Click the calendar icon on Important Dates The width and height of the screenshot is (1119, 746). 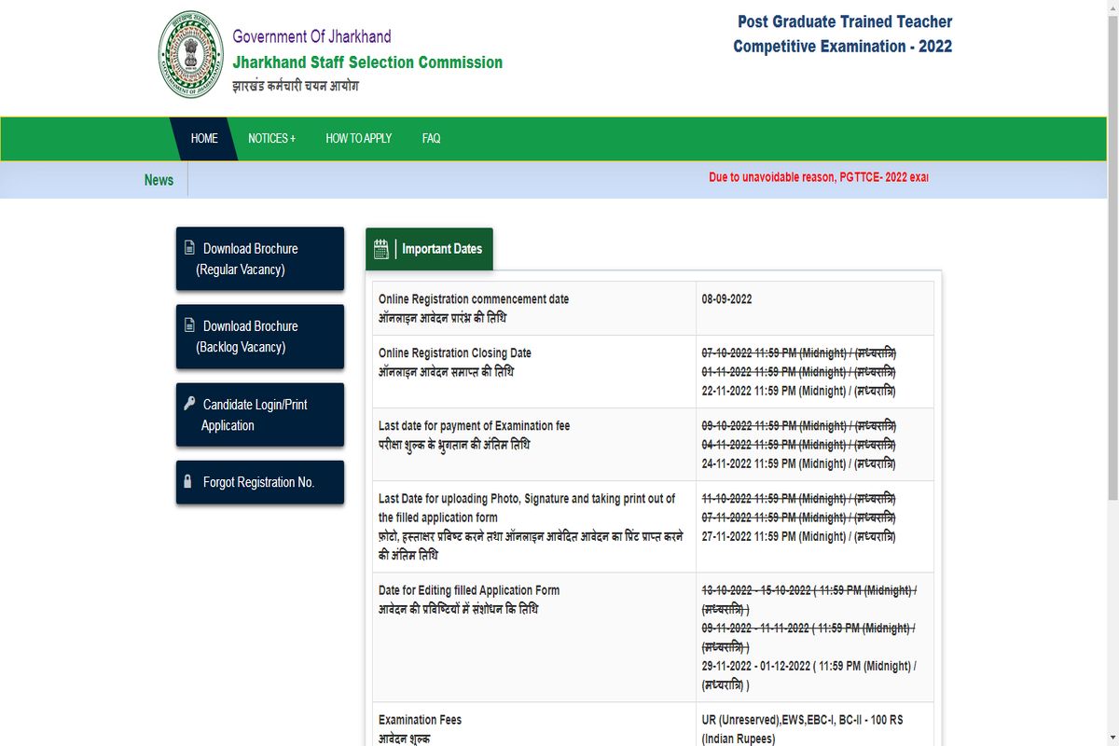coord(380,249)
